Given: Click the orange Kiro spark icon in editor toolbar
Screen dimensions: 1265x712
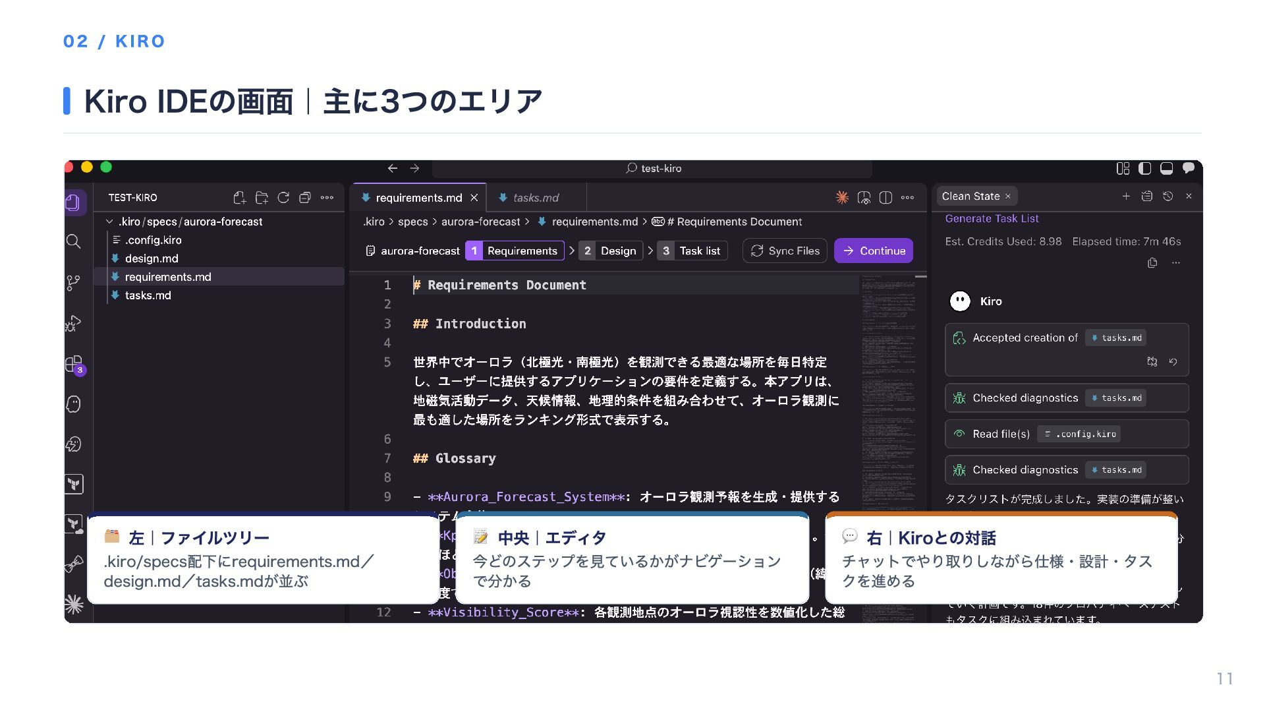Looking at the screenshot, I should coord(842,197).
